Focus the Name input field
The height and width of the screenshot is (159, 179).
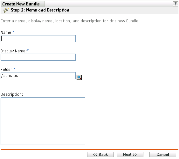coord(38,39)
